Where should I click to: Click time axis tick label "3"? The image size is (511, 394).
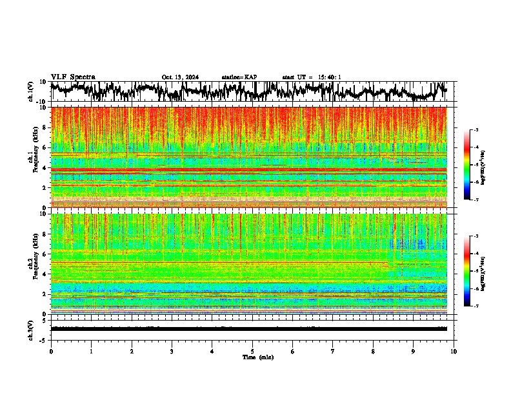tap(172, 352)
